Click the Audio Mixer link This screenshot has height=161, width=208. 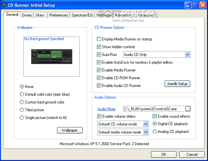pyautogui.click(x=106, y=109)
